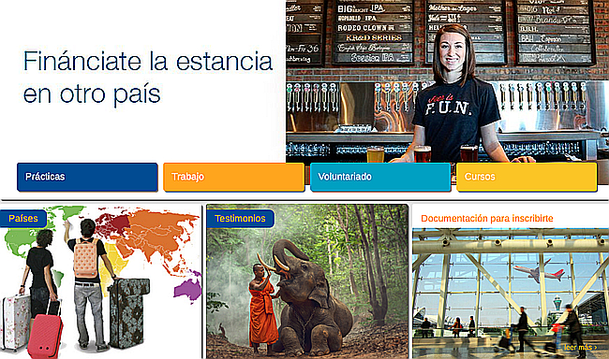Click the blue Países label

(x=23, y=219)
